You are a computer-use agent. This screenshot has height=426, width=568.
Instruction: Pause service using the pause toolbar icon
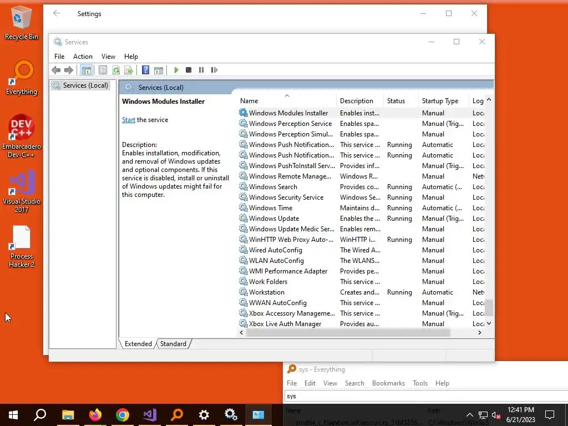(x=201, y=70)
